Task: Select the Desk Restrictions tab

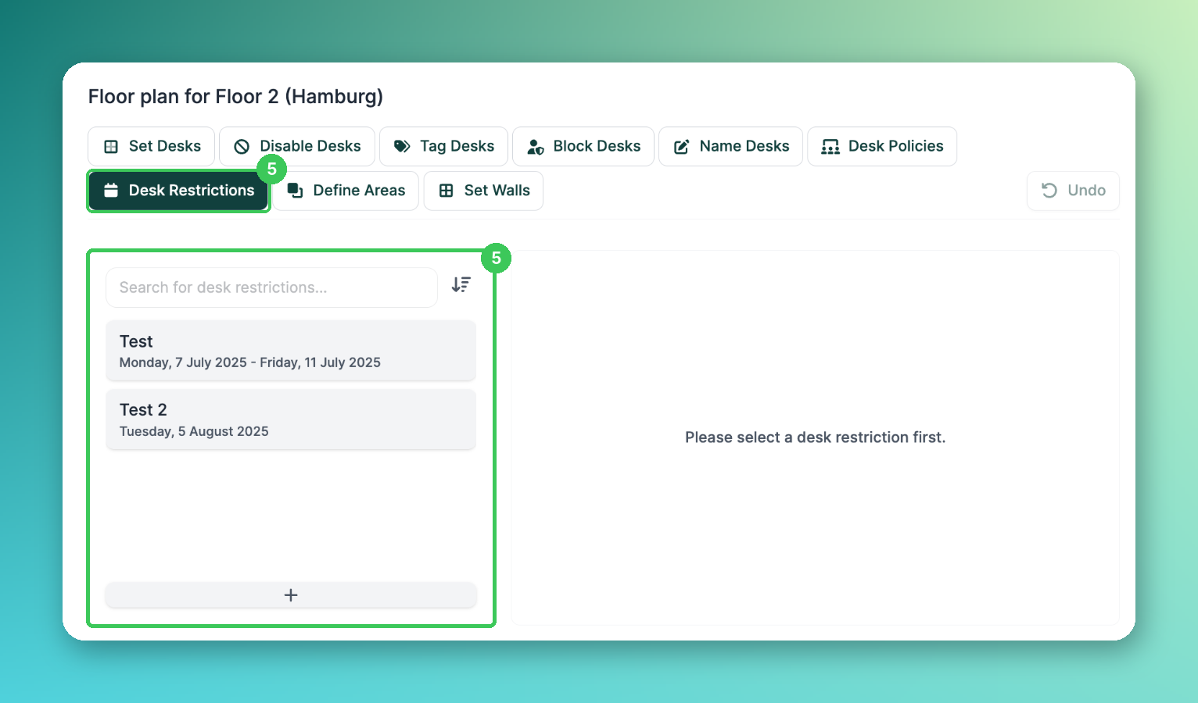Action: pyautogui.click(x=178, y=191)
